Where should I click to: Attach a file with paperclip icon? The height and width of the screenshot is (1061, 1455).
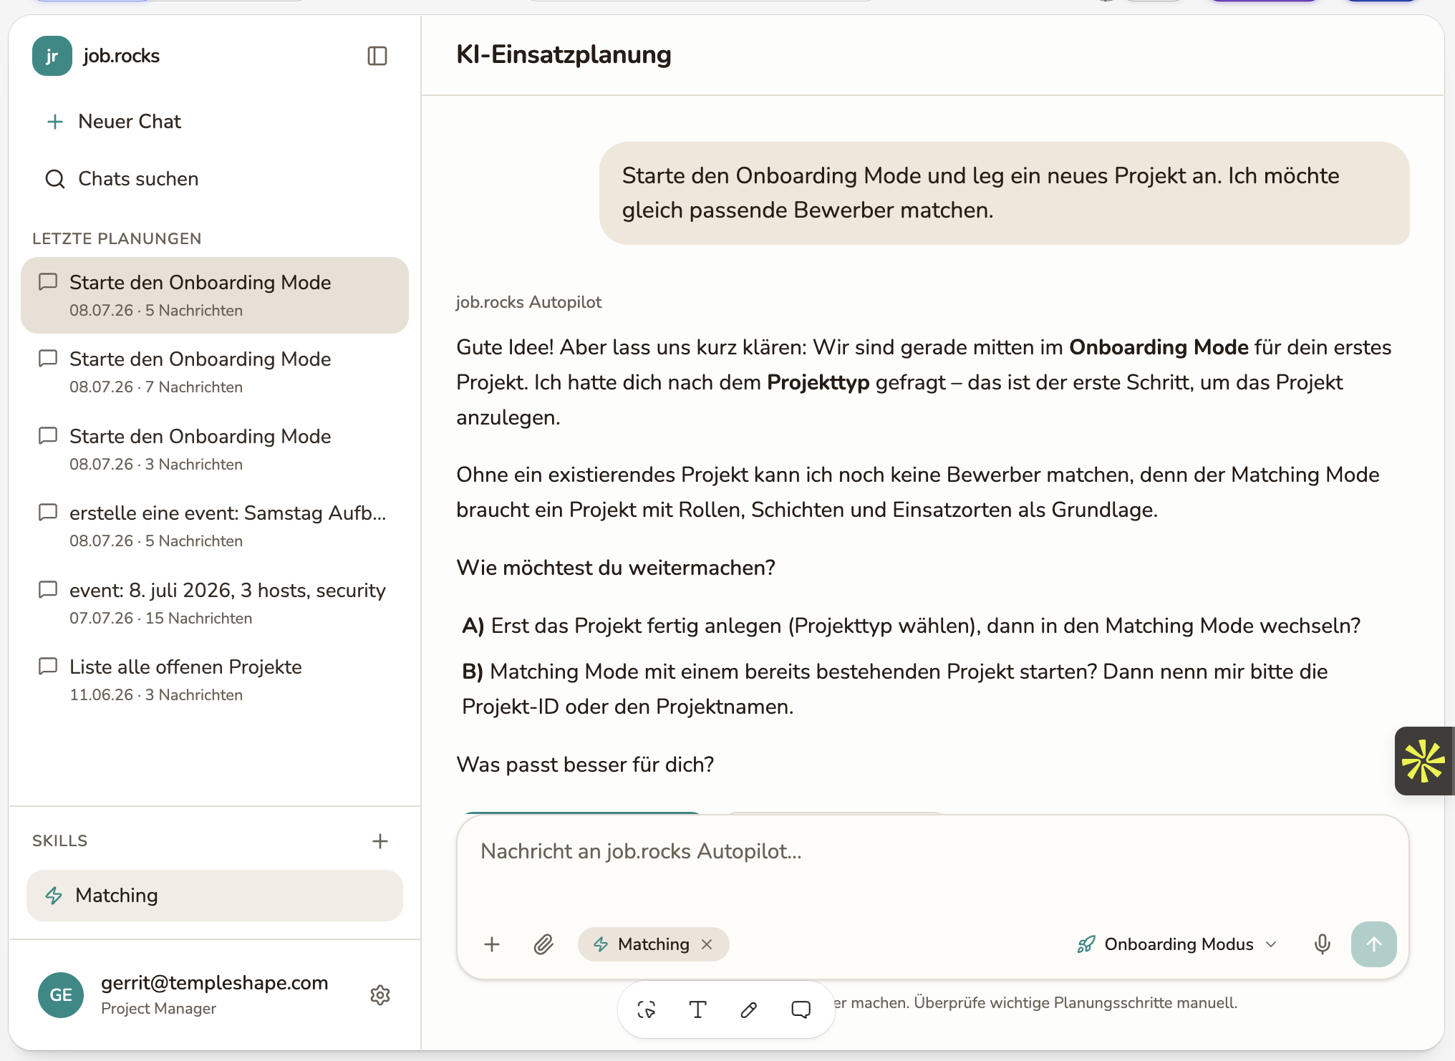click(x=543, y=944)
